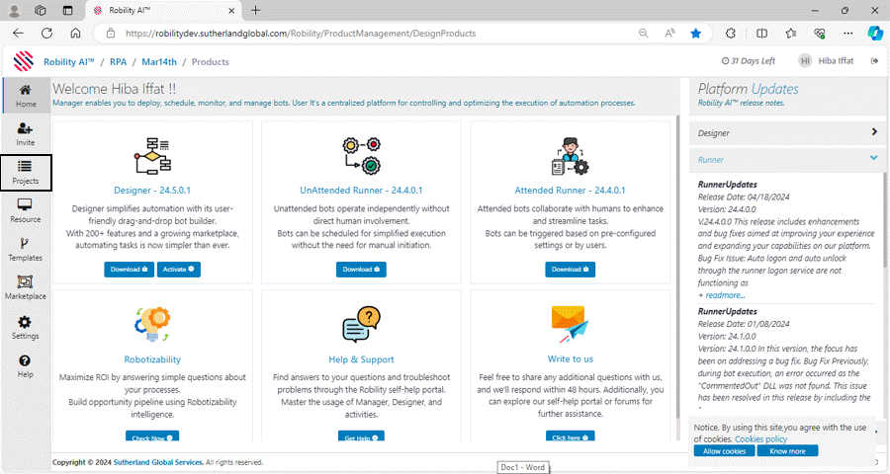Click the 31 Days Left indicator
890x474 pixels.
749,61
